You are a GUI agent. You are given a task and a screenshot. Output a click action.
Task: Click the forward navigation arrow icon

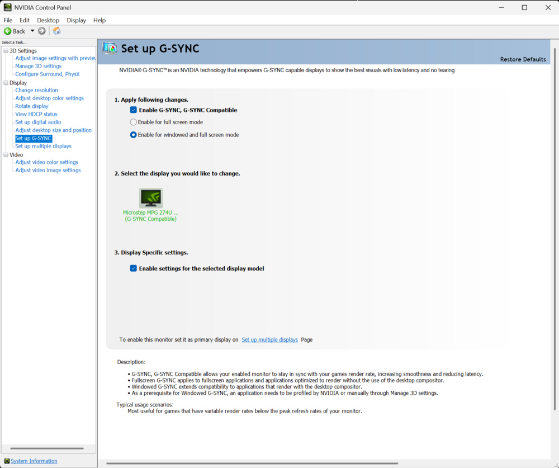click(x=41, y=31)
